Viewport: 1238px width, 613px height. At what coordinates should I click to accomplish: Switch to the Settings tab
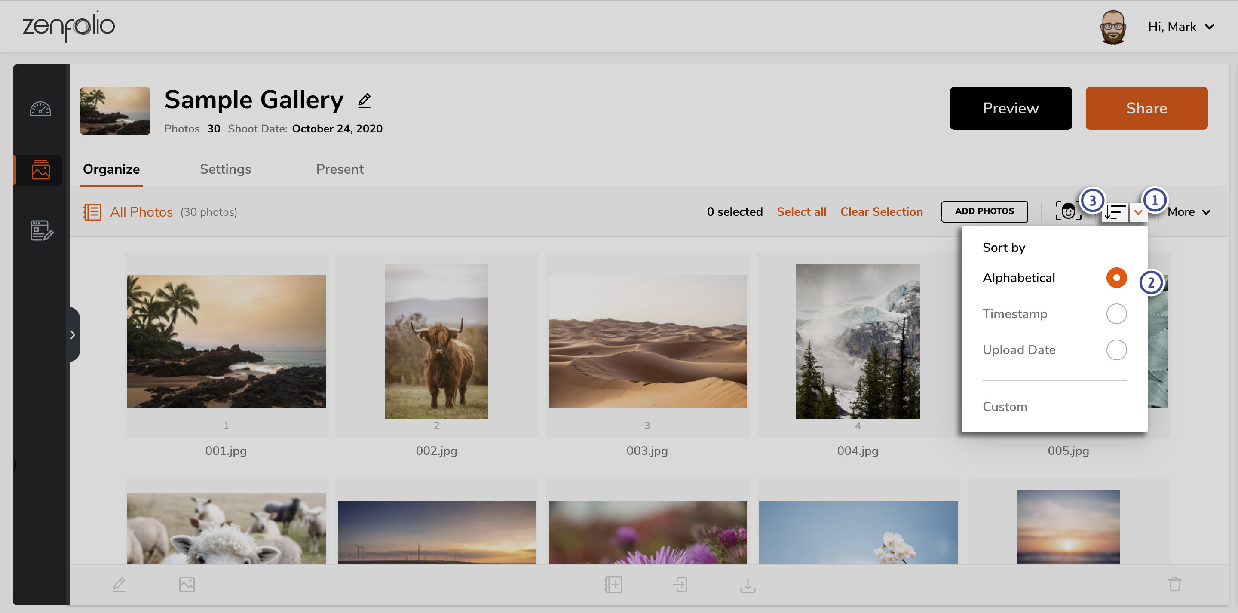[225, 169]
